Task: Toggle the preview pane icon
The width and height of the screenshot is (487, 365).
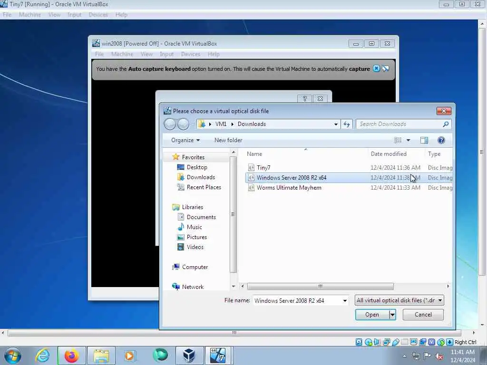Action: tap(424, 140)
